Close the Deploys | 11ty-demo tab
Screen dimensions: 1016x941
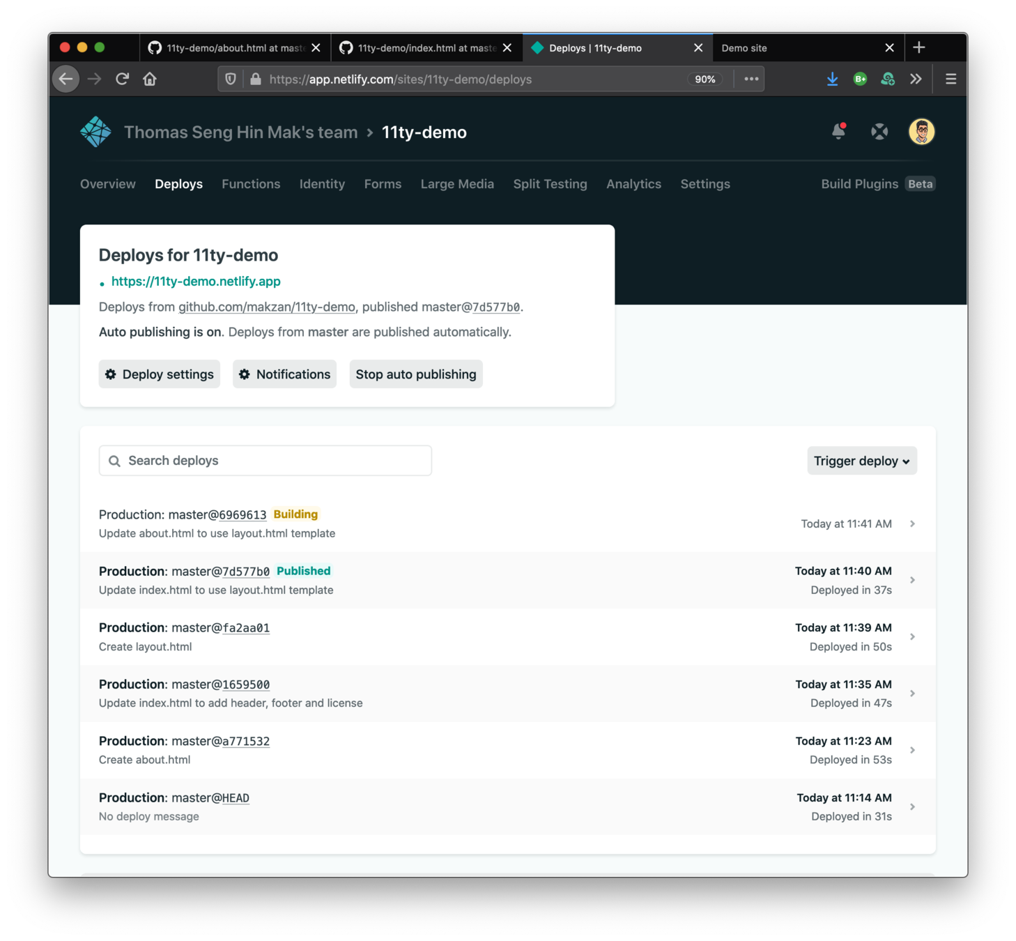tap(698, 47)
